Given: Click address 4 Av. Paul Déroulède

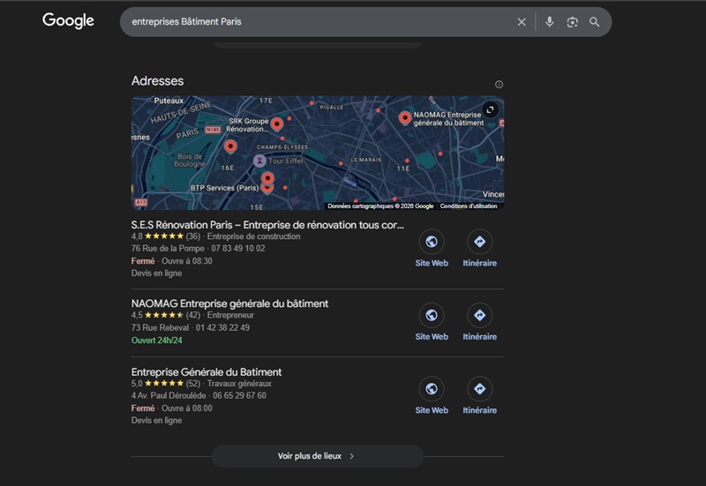Looking at the screenshot, I should pos(169,395).
